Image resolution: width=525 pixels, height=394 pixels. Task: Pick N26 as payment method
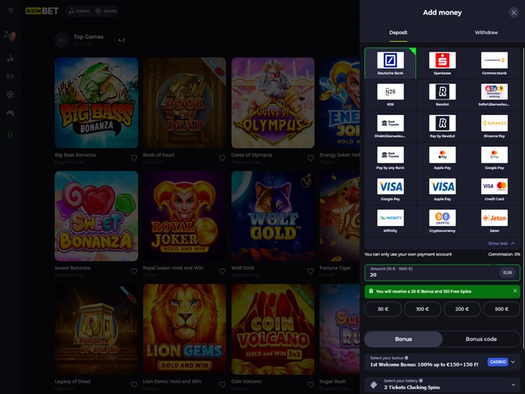(x=390, y=95)
